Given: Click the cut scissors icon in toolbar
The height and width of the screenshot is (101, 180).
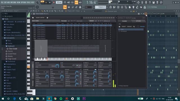Looking at the screenshot, I should pyautogui.click(x=142, y=3).
